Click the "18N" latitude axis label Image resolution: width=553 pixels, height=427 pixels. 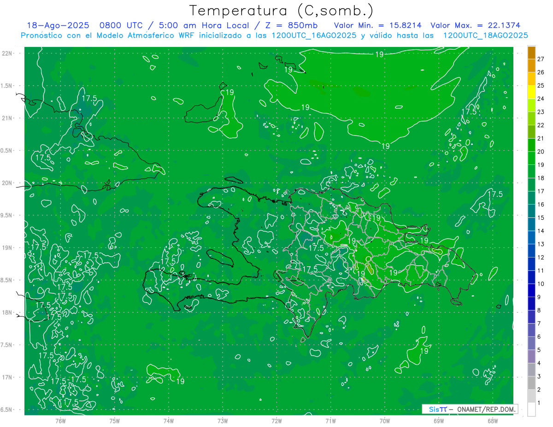tap(7, 313)
